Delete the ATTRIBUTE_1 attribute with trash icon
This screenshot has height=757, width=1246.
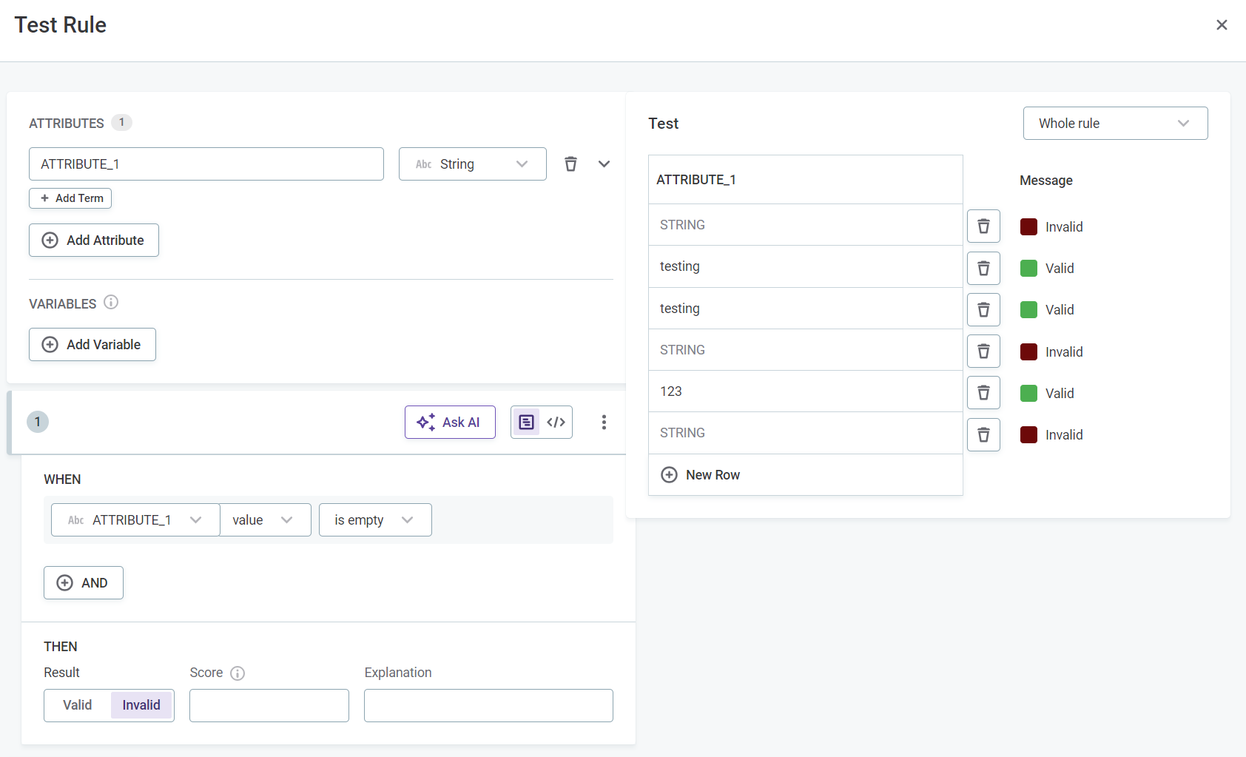point(570,164)
